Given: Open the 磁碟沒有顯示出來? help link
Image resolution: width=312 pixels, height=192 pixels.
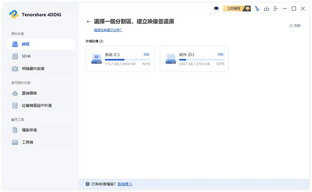Looking at the screenshot, I should point(108,30).
